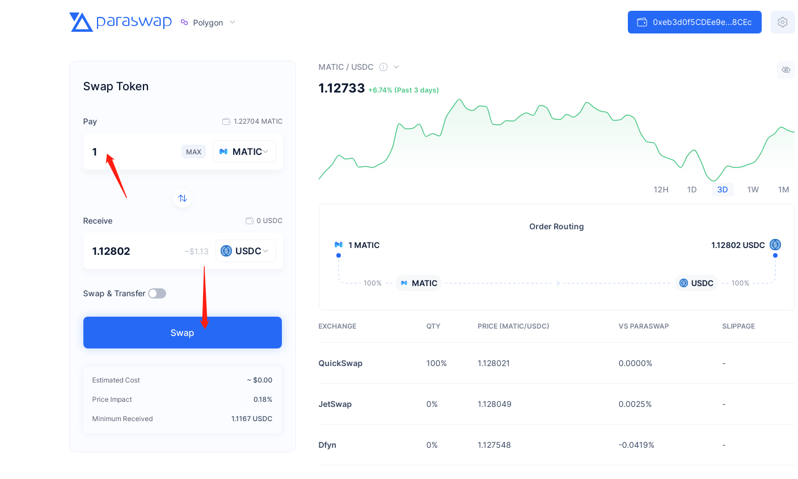The height and width of the screenshot is (479, 798).
Task: Click the EXCHANGE column header
Action: [337, 326]
